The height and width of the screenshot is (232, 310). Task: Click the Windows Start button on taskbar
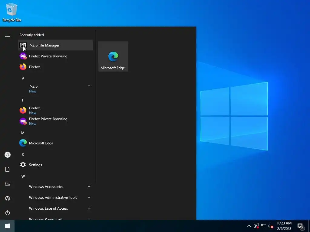7,226
